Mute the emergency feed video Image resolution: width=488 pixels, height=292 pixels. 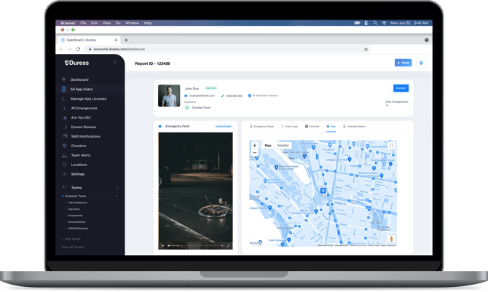click(223, 245)
